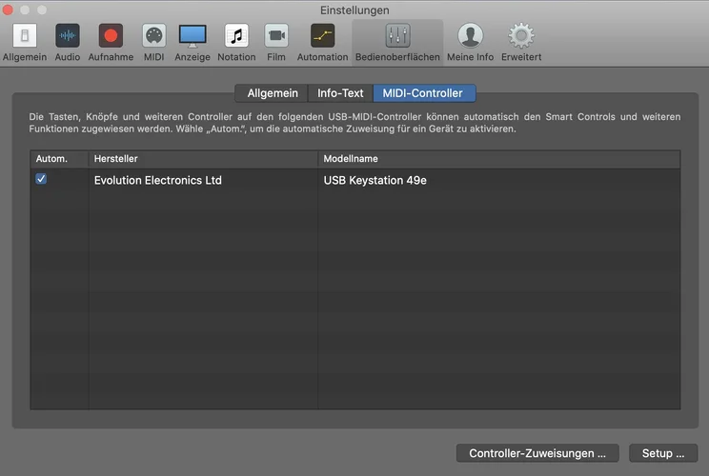The width and height of the screenshot is (709, 476).
Task: Open the MIDI preferences pane
Action: pyautogui.click(x=153, y=43)
